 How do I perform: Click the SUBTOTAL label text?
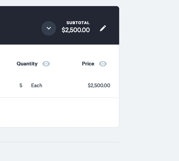coord(78,23)
